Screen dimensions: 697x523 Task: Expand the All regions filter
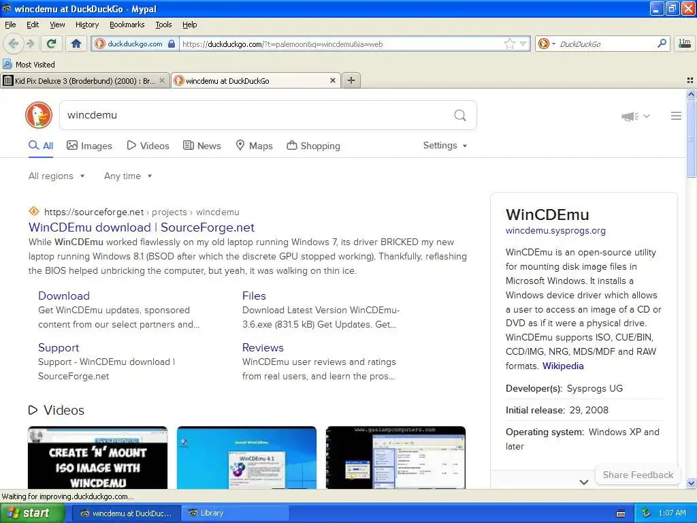pyautogui.click(x=56, y=176)
